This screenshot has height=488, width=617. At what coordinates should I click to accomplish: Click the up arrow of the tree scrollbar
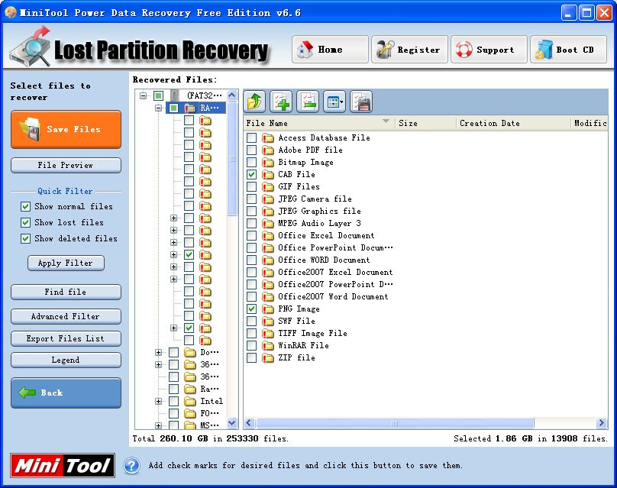(x=232, y=95)
